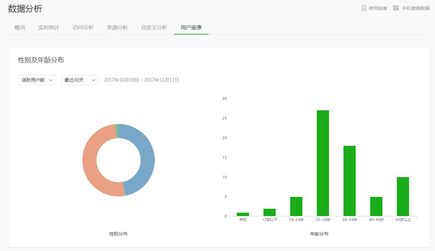This screenshot has width=435, height=251.
Task: Expand the 最近30天 date range dropdown
Action: point(80,80)
